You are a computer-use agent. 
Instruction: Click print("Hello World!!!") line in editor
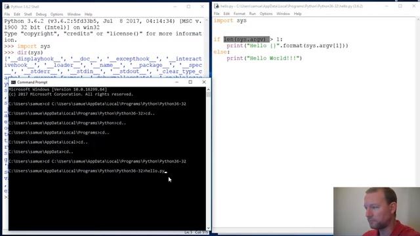pyautogui.click(x=264, y=58)
